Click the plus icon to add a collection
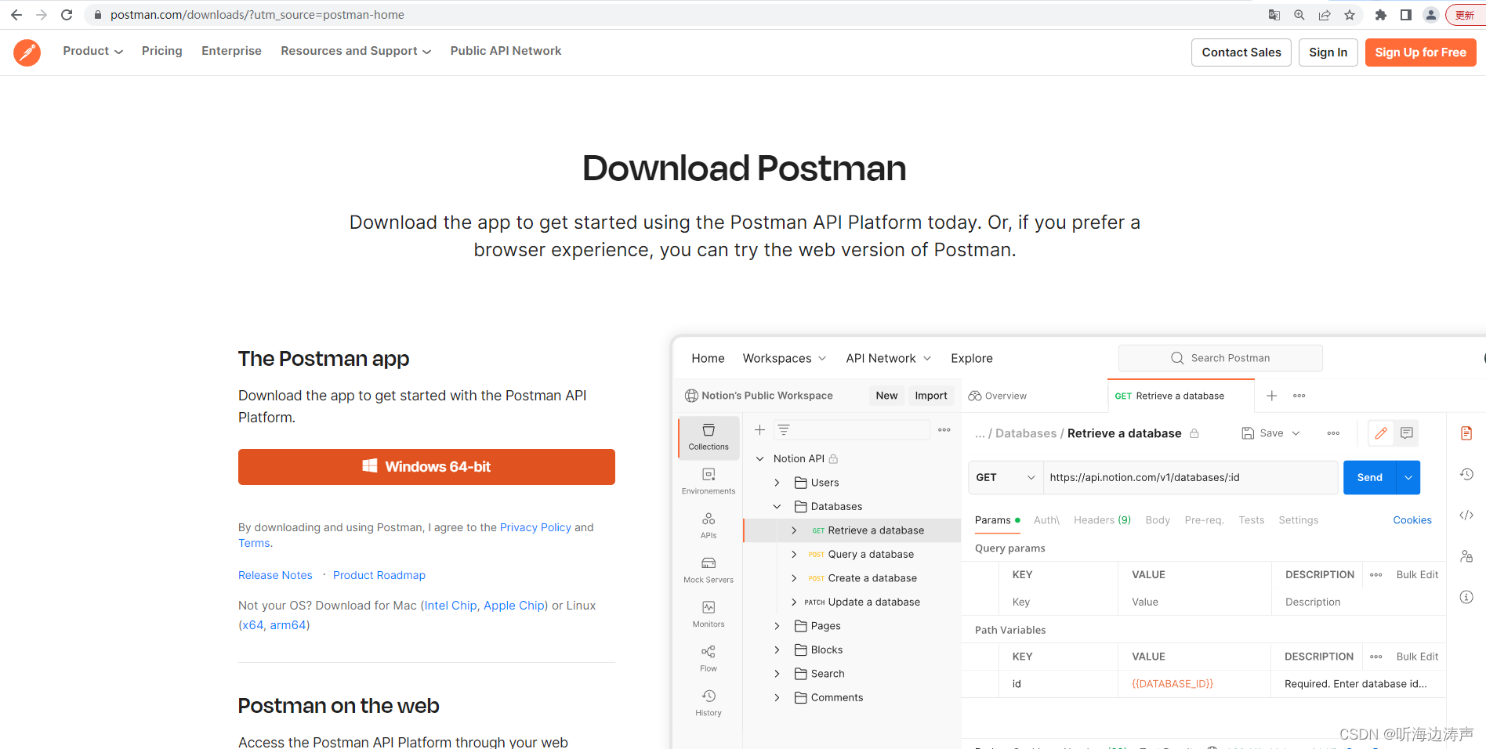The width and height of the screenshot is (1486, 749). (759, 430)
